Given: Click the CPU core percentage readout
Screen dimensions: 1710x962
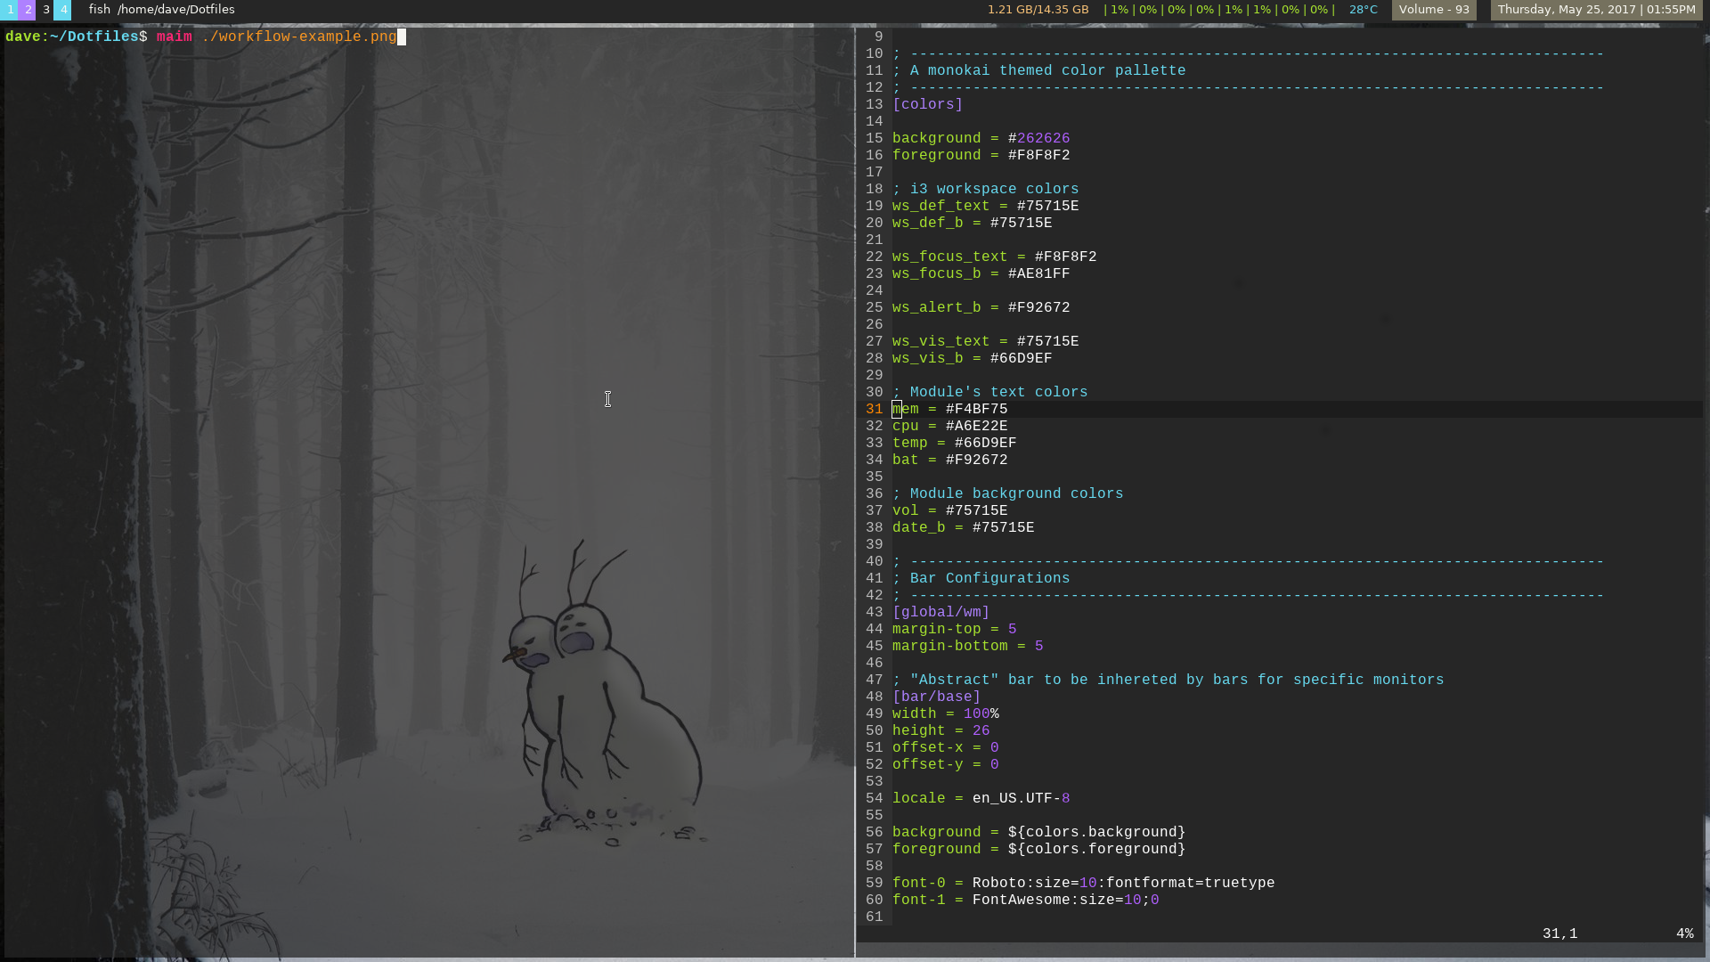Looking at the screenshot, I should [1218, 10].
